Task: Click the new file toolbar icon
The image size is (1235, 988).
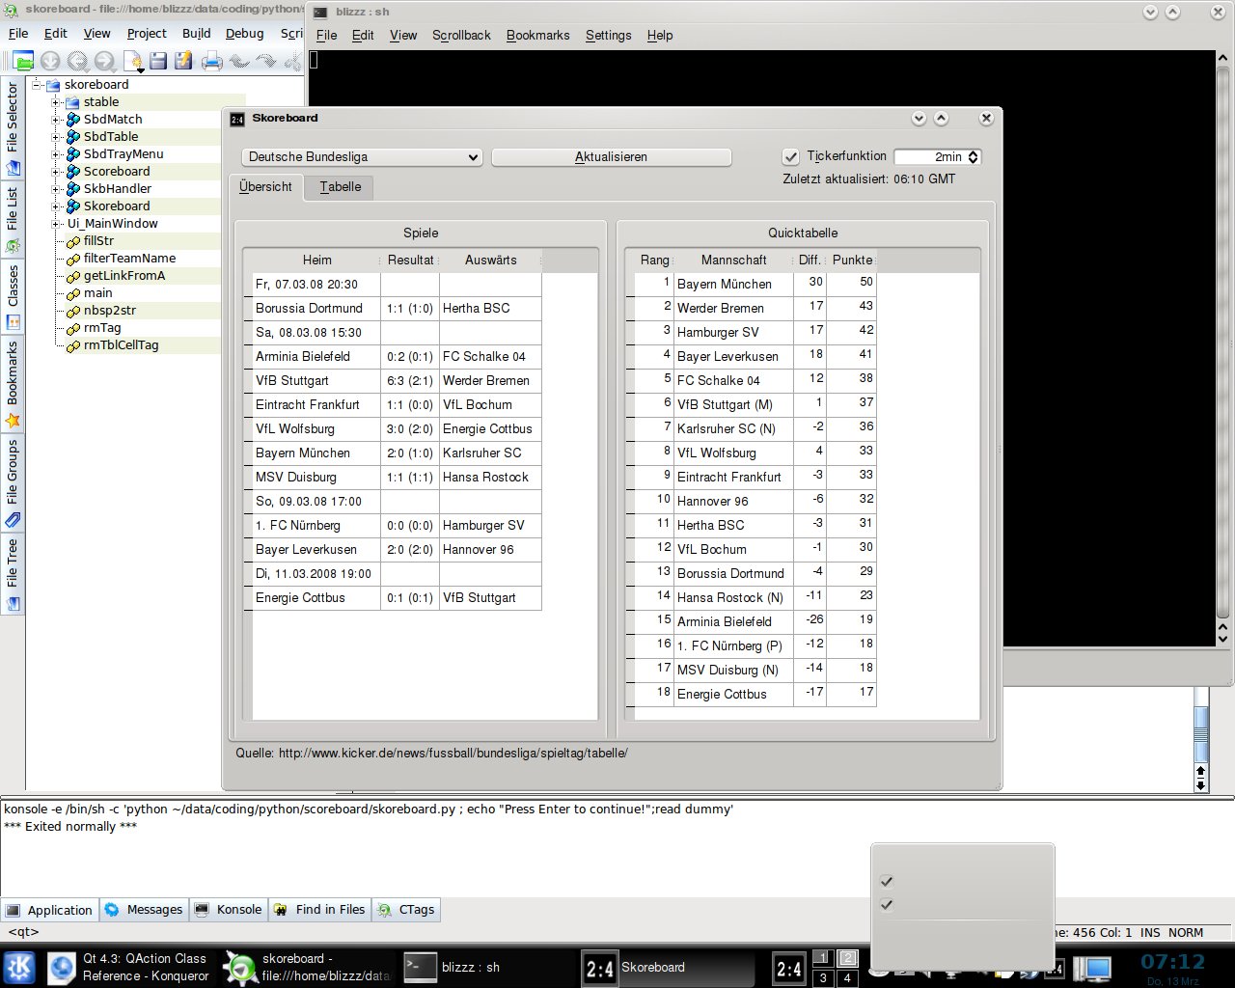Action: (x=132, y=61)
